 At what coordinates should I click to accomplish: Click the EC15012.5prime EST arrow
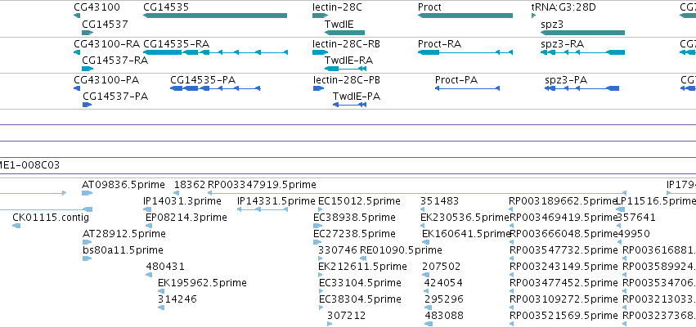click(x=321, y=209)
